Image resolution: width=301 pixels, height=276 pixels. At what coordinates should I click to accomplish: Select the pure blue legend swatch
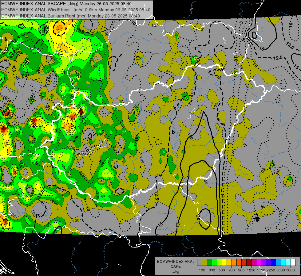[274, 262]
